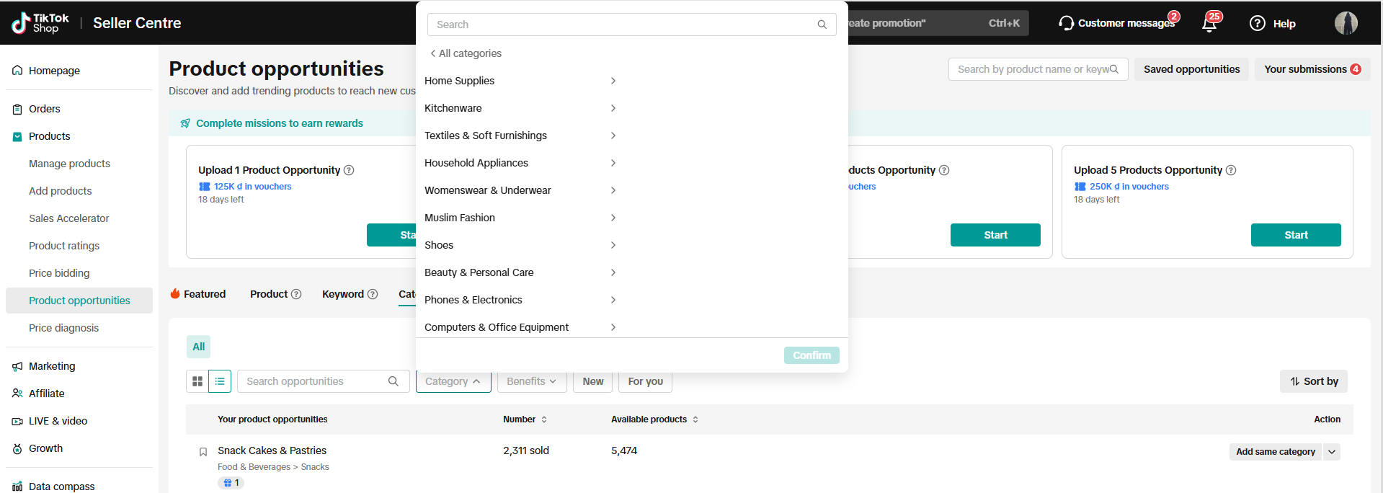Bookmark Snack Cakes & Pastries opportunity
The height and width of the screenshot is (493, 1383).
coord(203,452)
